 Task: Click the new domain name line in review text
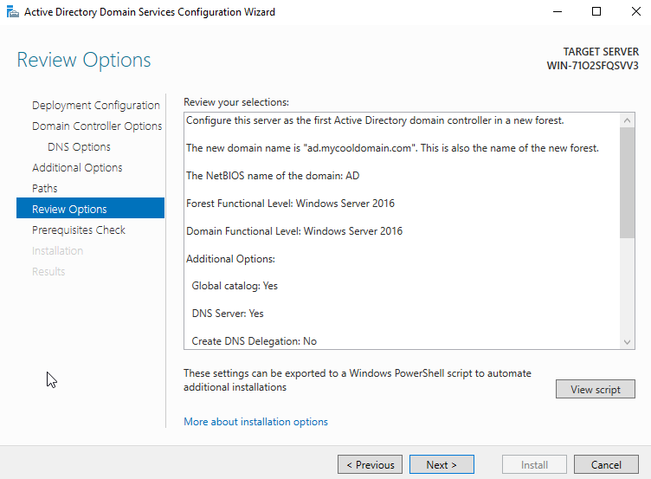[x=392, y=148]
